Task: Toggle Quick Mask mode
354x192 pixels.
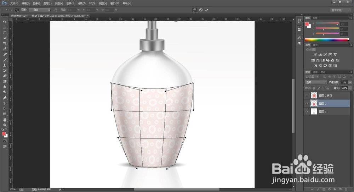Action: (x=5, y=141)
